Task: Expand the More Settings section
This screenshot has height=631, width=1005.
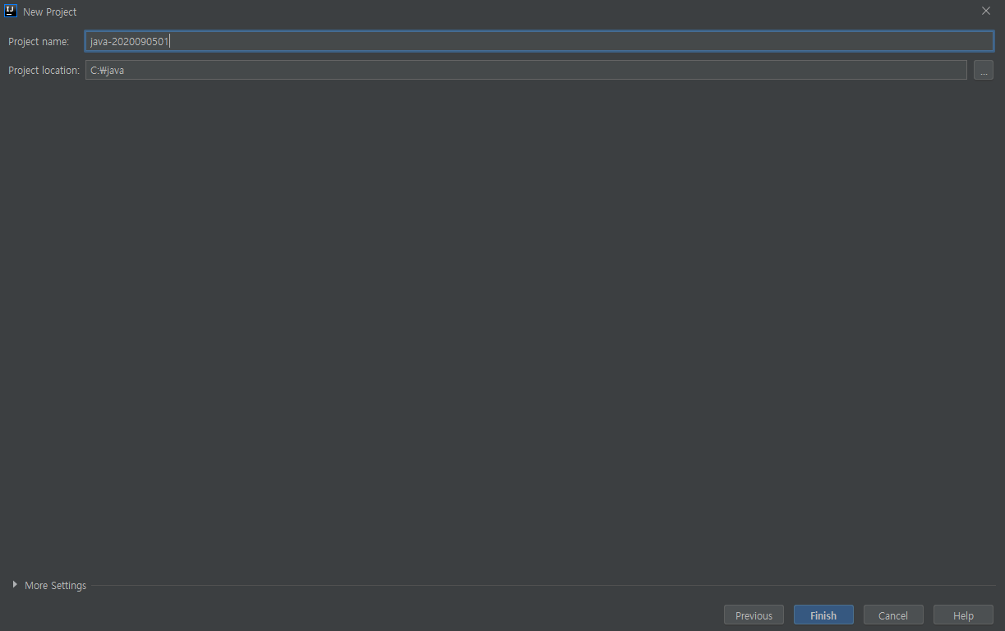Action: [x=49, y=586]
